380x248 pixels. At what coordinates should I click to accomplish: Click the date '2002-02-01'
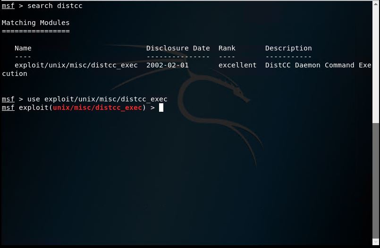click(x=168, y=66)
